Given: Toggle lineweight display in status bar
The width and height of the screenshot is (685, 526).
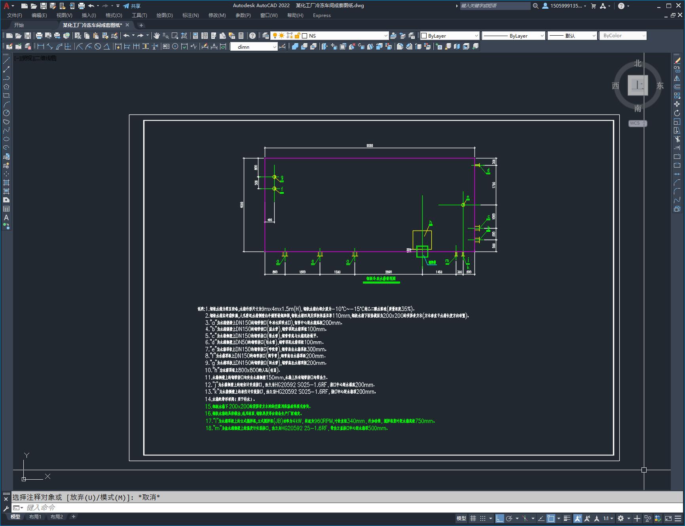Looking at the screenshot, I should point(567,518).
